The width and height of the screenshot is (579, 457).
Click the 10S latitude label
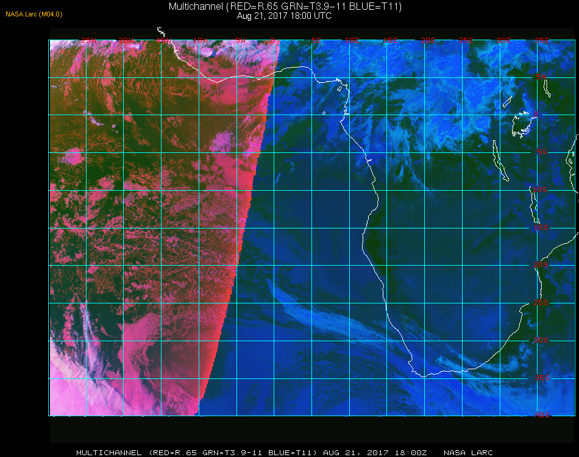pyautogui.click(x=540, y=190)
